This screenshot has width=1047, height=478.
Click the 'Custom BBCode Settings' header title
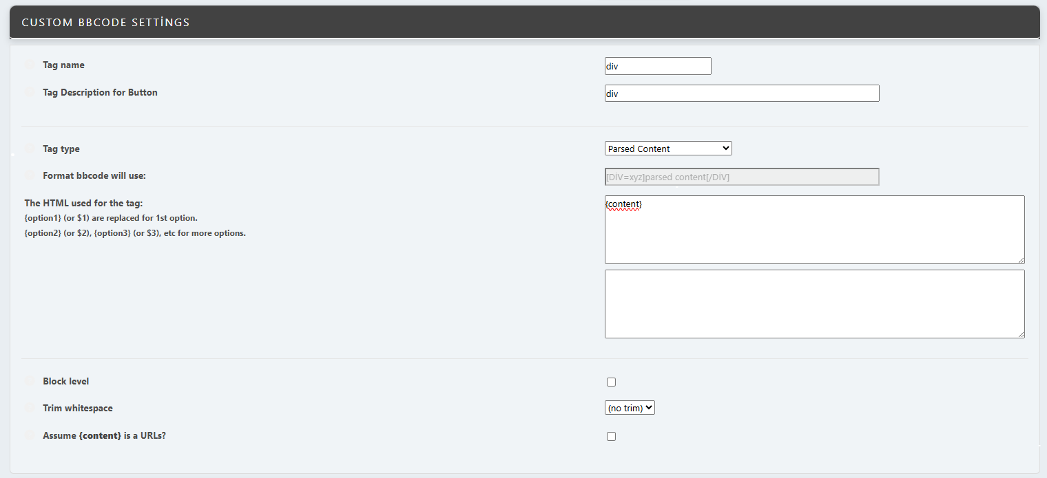click(x=105, y=23)
